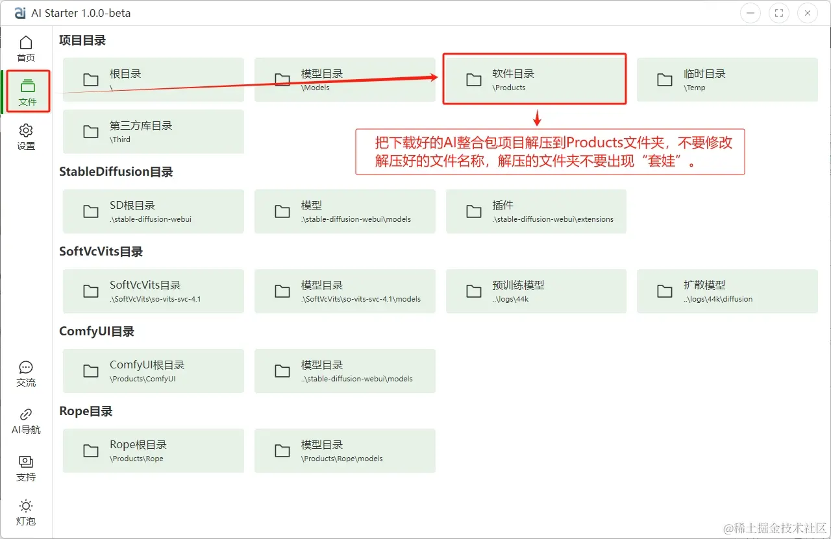Select the 文件 sidebar icon
The height and width of the screenshot is (539, 831).
click(26, 91)
